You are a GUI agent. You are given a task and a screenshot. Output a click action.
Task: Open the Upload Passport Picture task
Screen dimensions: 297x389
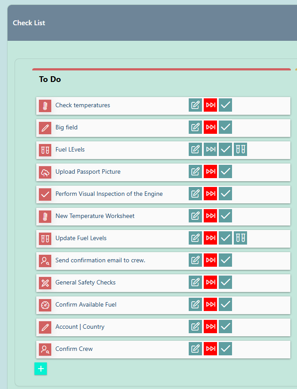[x=88, y=172]
